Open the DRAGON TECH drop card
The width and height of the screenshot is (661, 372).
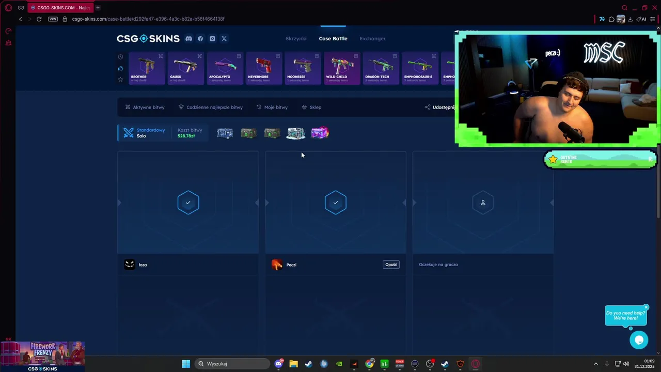tap(381, 68)
